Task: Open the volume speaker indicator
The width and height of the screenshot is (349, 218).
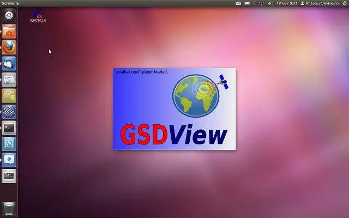Action: 270,3
